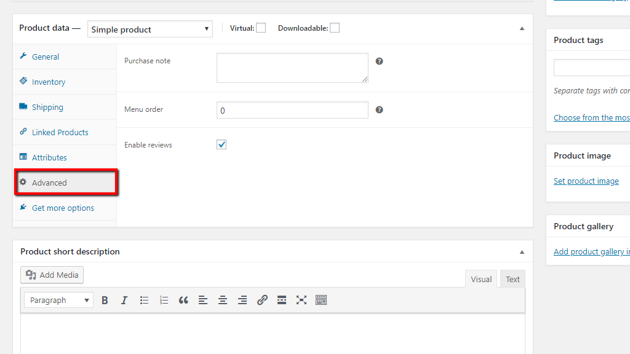This screenshot has height=354, width=630.
Task: Open fullscreen distraction-free mode
Action: [x=301, y=300]
